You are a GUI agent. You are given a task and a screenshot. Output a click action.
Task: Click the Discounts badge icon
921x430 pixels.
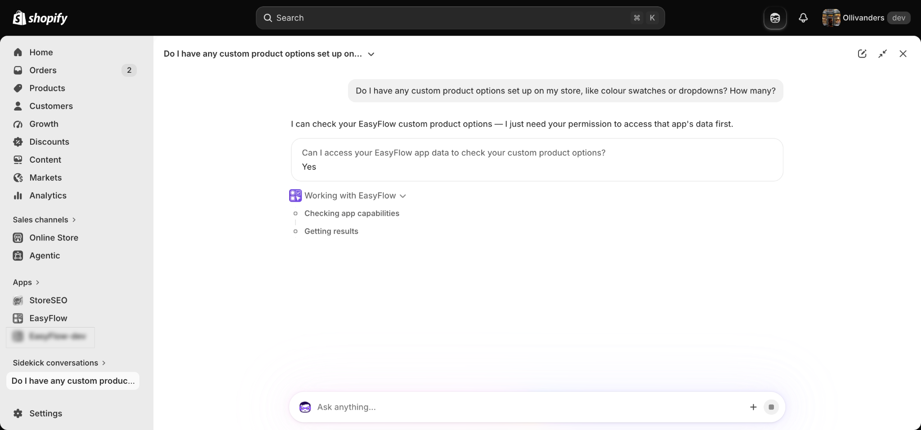[x=18, y=142]
